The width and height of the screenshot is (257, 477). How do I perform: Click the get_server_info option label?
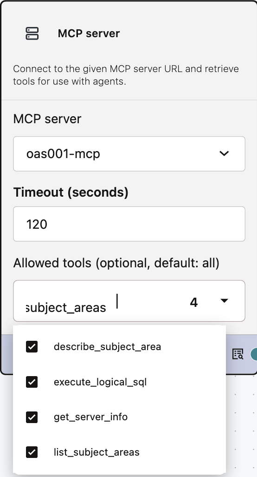[x=91, y=417]
